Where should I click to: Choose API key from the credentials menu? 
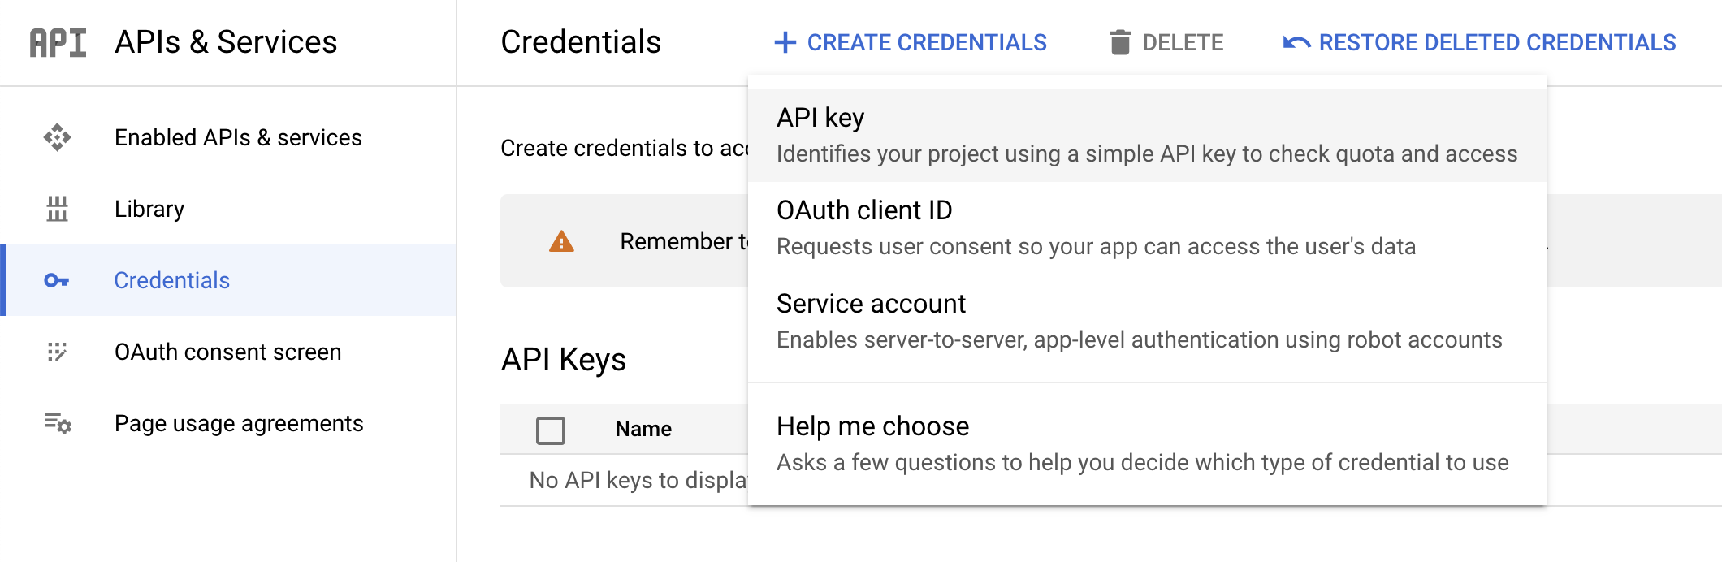point(1146,135)
